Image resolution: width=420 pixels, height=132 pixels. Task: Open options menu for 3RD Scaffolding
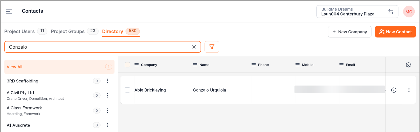[108, 81]
